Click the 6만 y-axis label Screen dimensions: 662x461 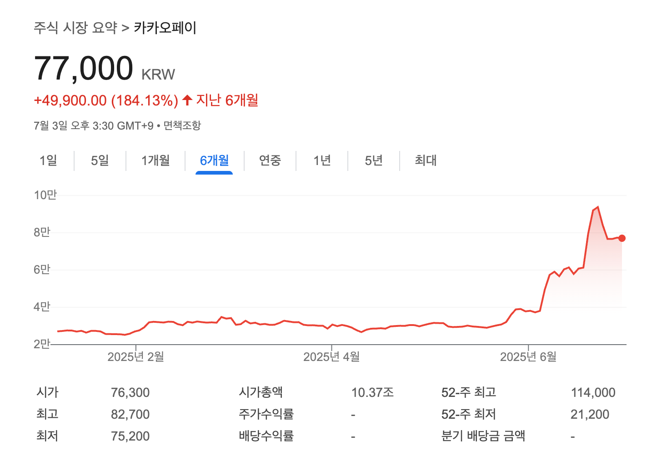[42, 270]
